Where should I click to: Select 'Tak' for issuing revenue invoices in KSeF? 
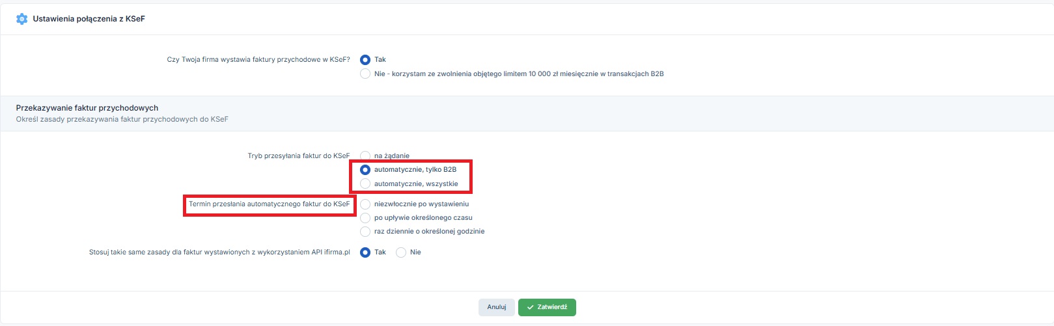365,60
